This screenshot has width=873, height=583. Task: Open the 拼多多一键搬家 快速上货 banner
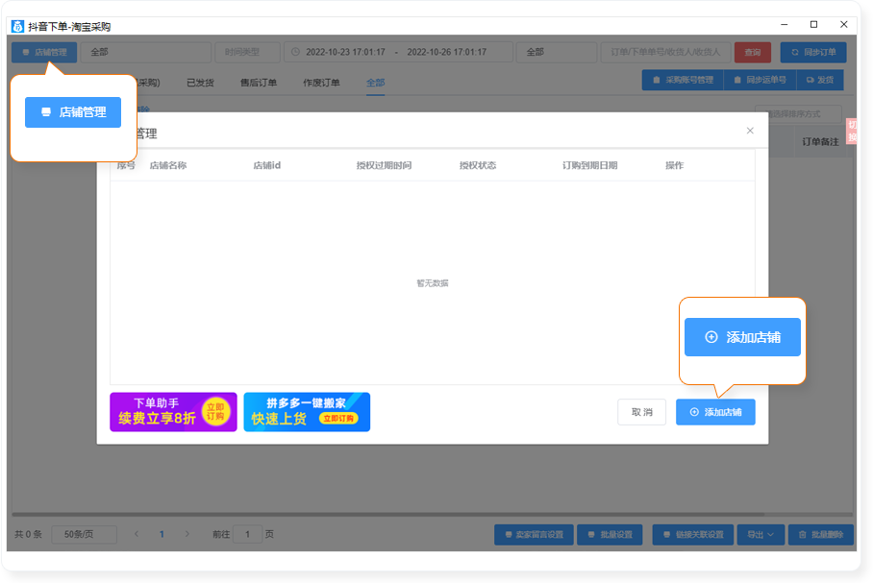pos(307,412)
